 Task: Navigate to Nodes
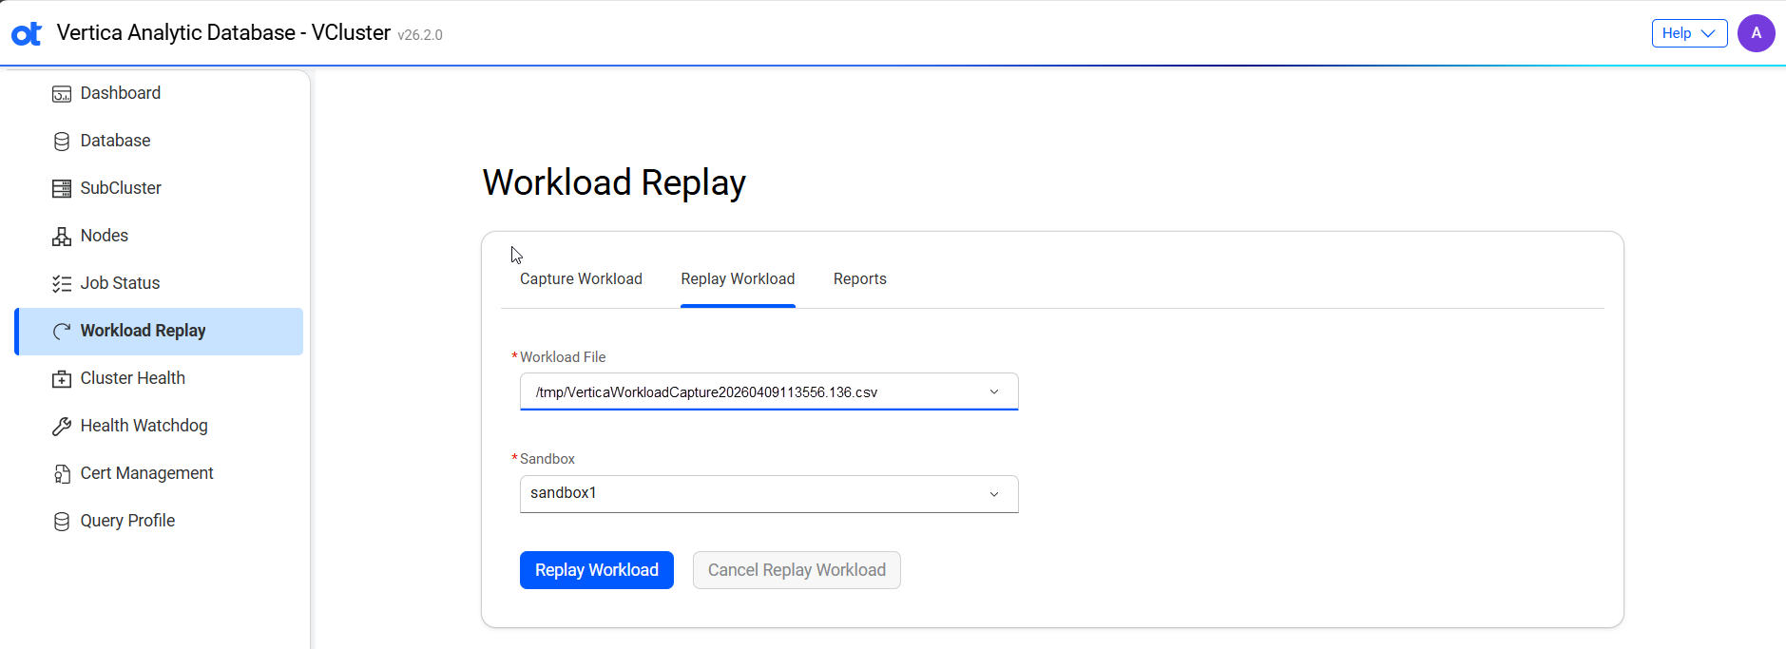(x=159, y=236)
